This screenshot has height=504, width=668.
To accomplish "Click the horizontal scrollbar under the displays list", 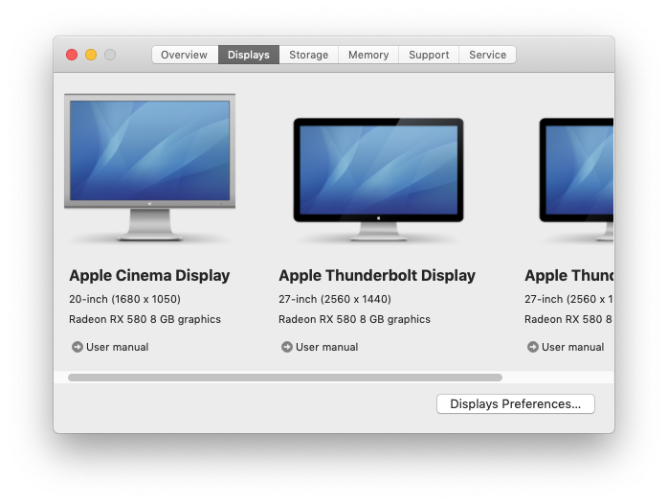I will pos(285,378).
